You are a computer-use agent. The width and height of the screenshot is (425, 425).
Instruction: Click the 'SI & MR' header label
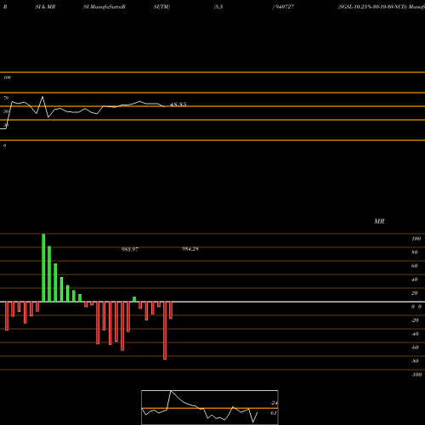pyautogui.click(x=45, y=7)
